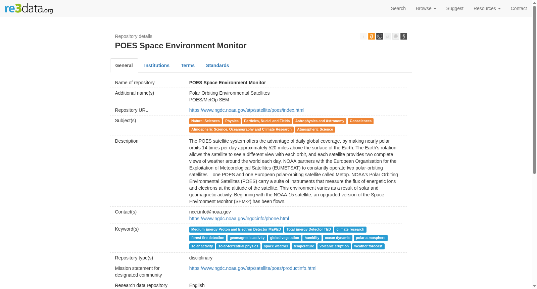Click Atmospheric Science, Oceanography and Climate Research tag

[241, 130]
